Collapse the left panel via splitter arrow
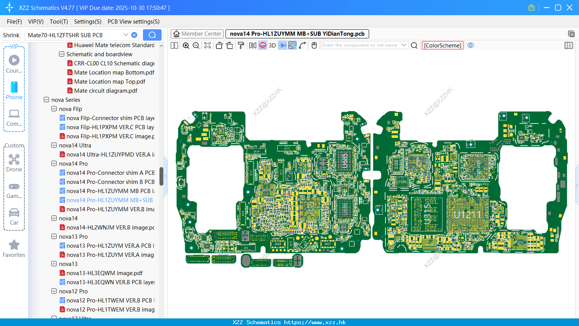This screenshot has height=326, width=579. (x=165, y=176)
